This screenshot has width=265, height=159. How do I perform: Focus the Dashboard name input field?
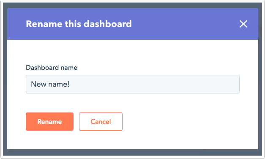133,84
